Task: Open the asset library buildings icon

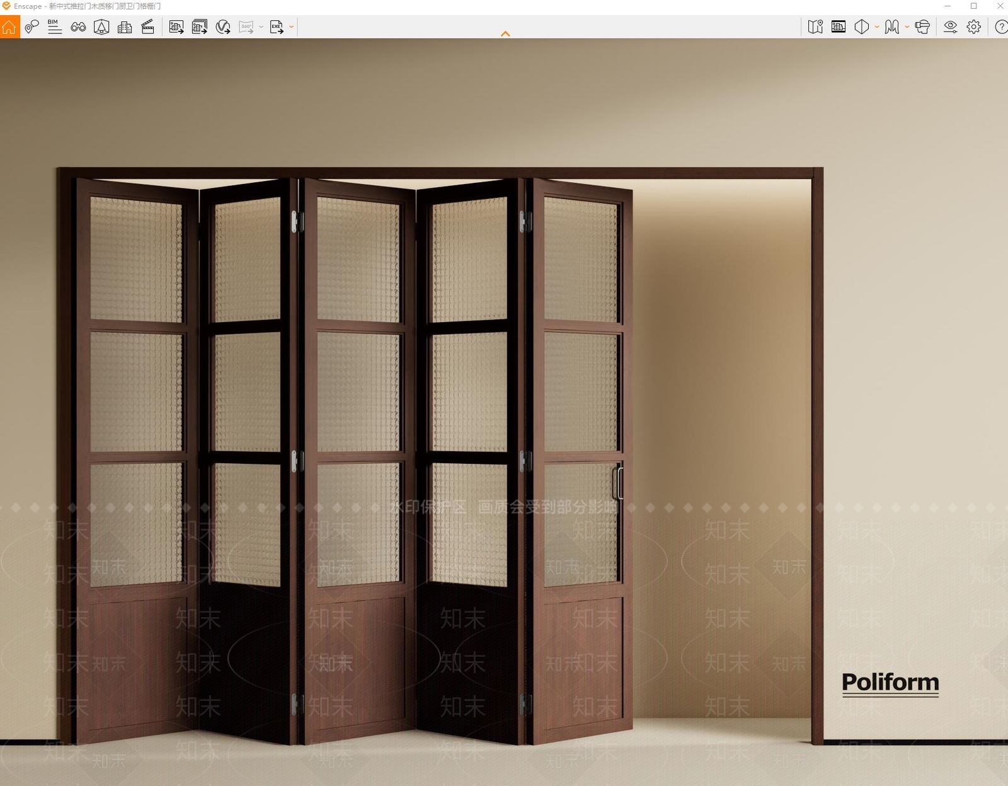Action: coord(125,27)
